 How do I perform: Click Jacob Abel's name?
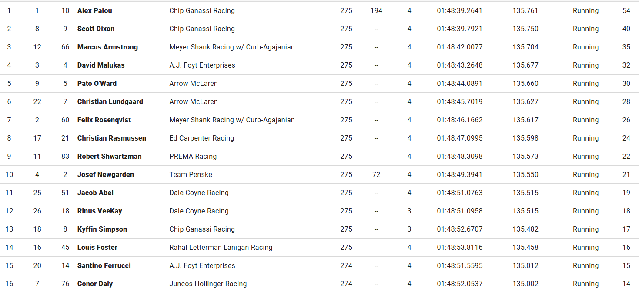click(x=95, y=193)
